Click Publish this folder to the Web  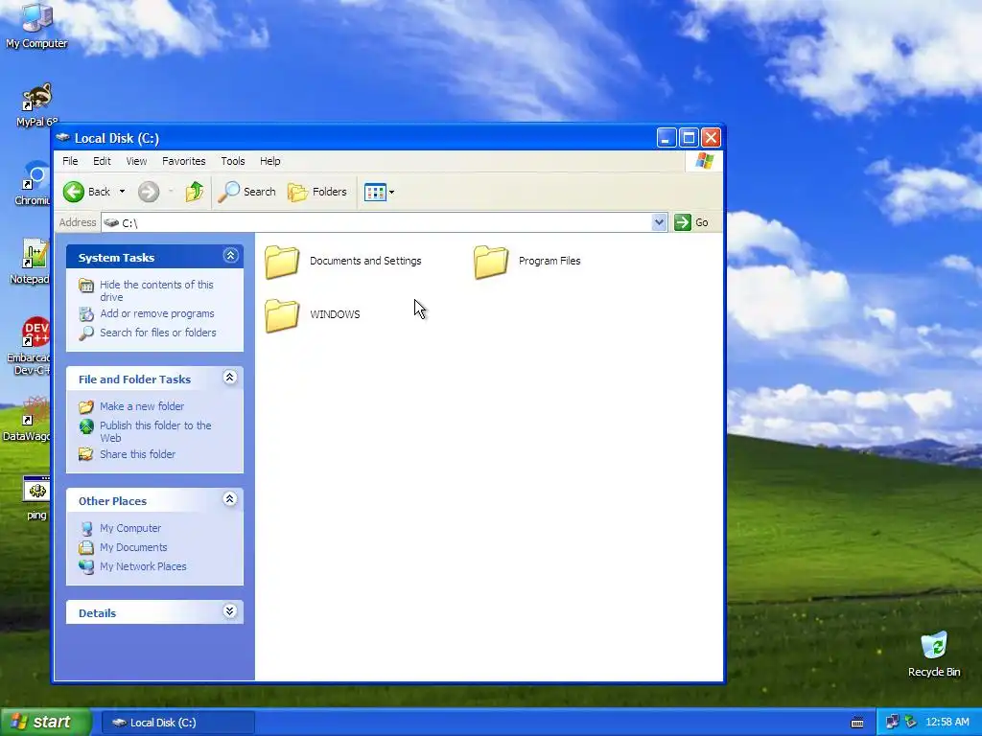click(x=155, y=432)
